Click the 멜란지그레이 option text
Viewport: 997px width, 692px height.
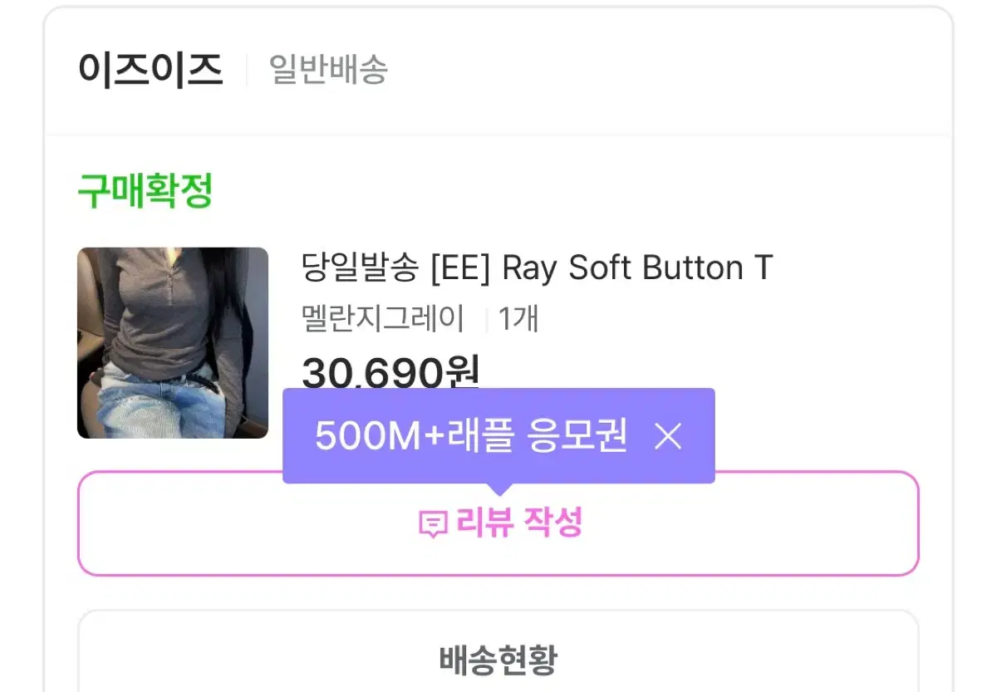pos(381,317)
